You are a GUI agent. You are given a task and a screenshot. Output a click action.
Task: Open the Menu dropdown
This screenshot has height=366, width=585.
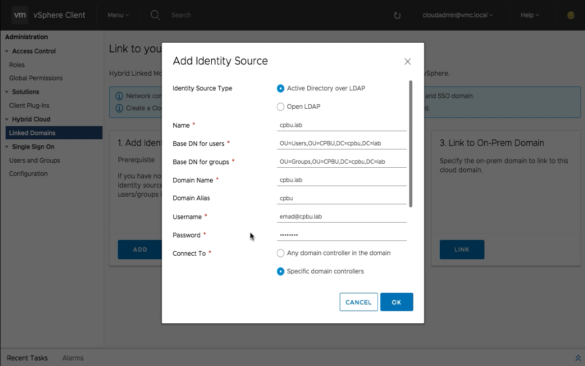118,15
